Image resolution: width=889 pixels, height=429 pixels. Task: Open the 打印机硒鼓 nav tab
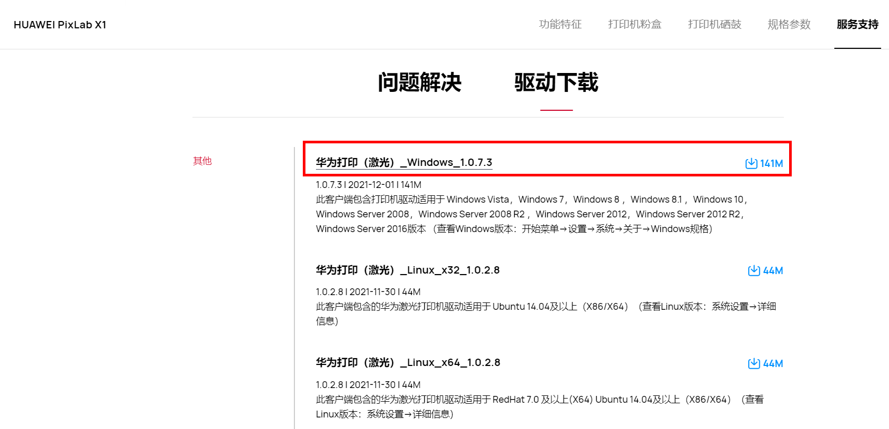pos(714,24)
